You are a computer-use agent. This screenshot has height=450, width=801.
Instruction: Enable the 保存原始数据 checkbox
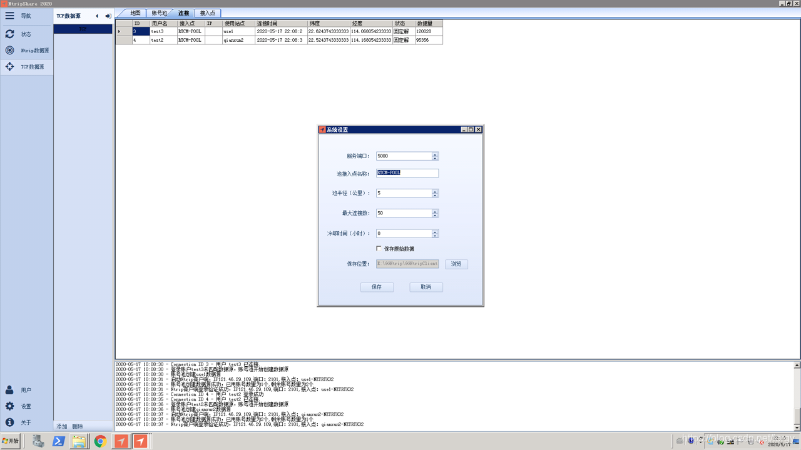379,249
